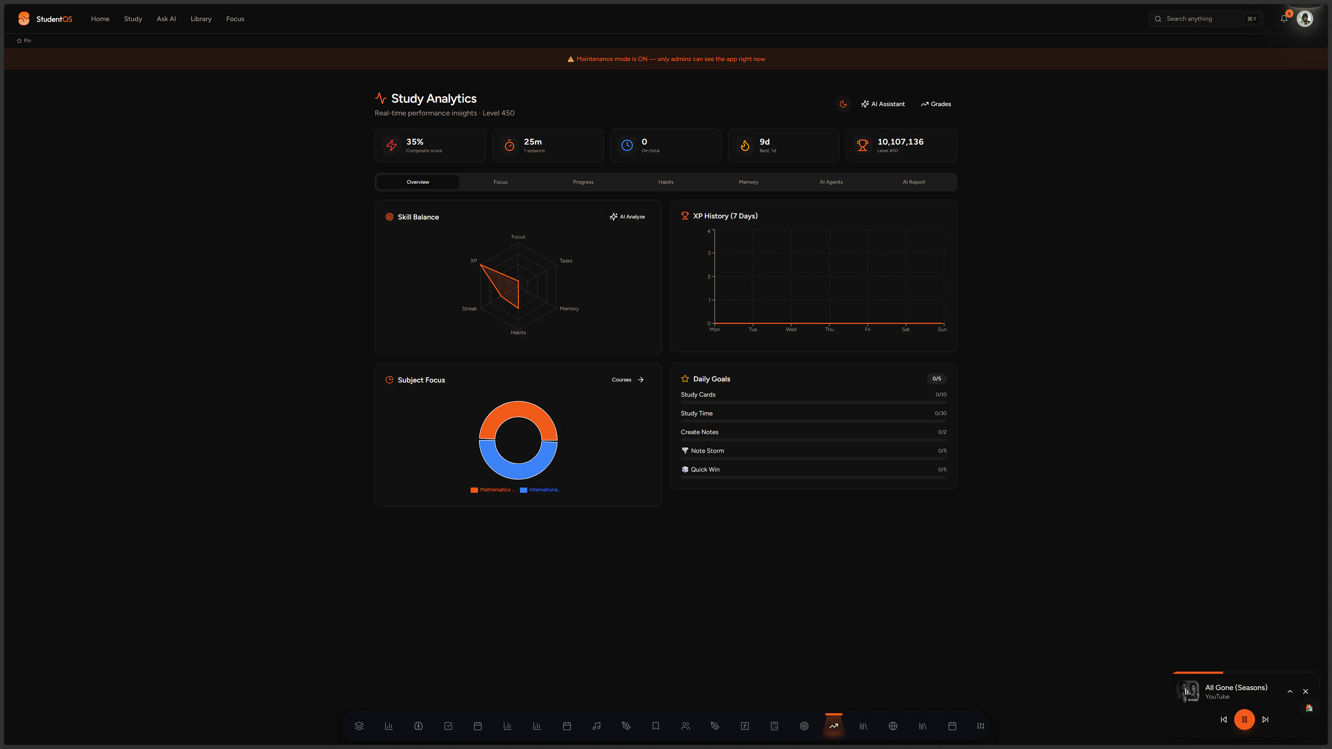The image size is (1332, 749).
Task: Open the music note icon in dock
Action: pyautogui.click(x=596, y=726)
